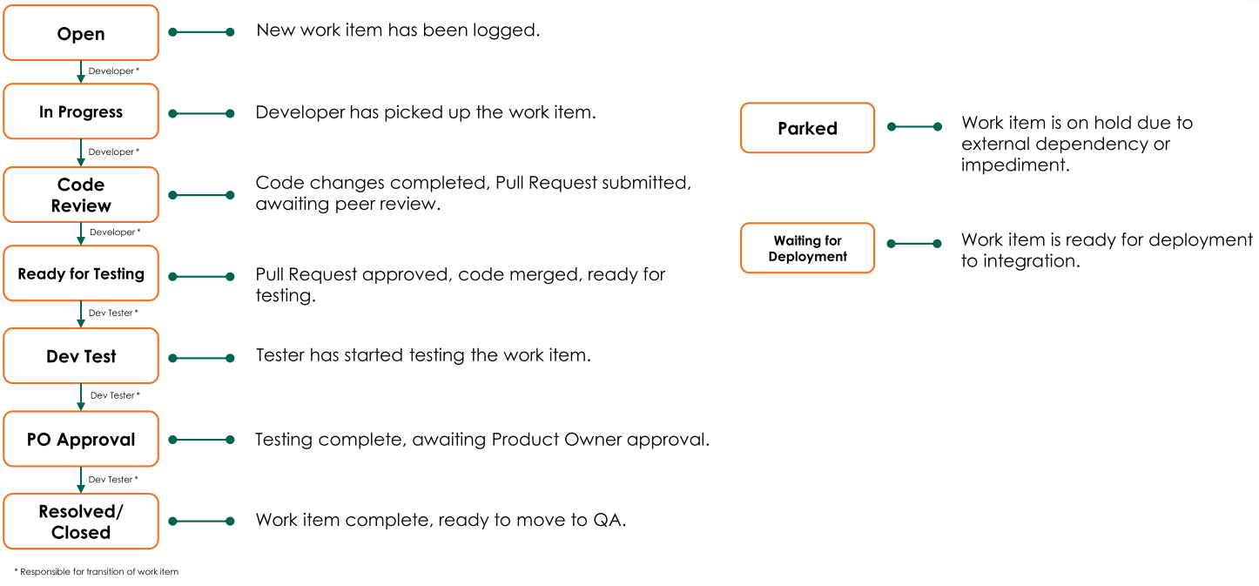Viewport: 1259px width, 586px height.
Task: Click the arrow from Ready for Testing to Dev Test
Action: point(81,313)
